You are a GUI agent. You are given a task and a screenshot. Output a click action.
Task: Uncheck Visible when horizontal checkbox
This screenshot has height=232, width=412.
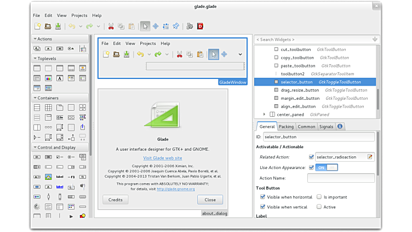point(263,197)
